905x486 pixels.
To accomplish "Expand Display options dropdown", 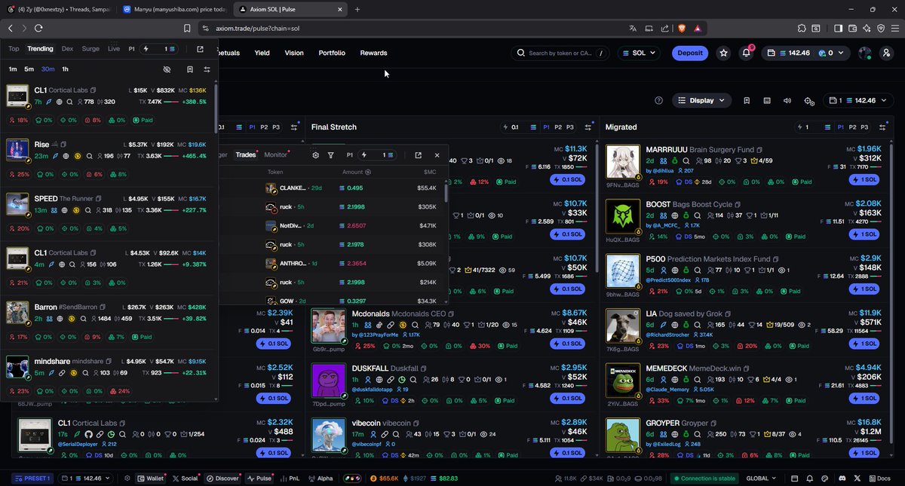I will point(702,100).
